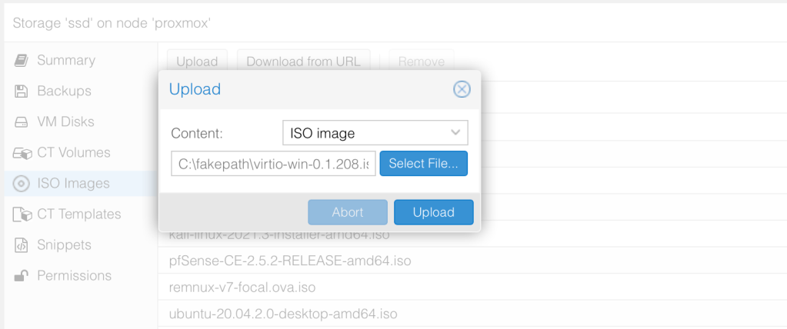Image resolution: width=787 pixels, height=329 pixels.
Task: Click the CT Volumes icon
Action: click(22, 153)
